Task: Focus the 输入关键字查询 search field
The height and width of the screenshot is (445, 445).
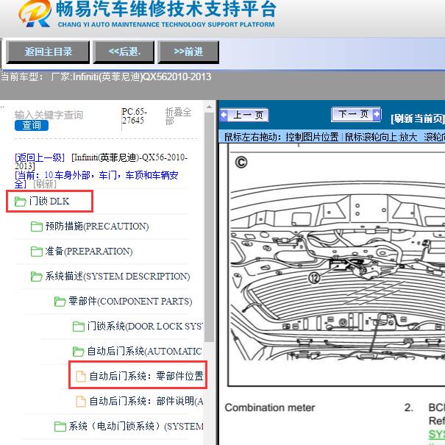Action: 49,115
